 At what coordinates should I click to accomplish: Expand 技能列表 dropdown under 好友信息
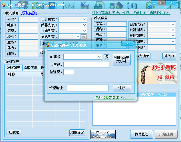173,36
